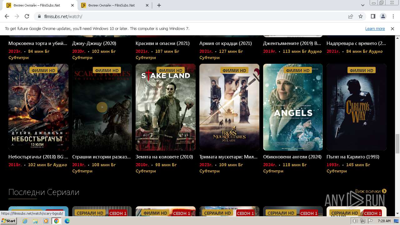Share this page via share icon
The image size is (400, 225).
[351, 16]
